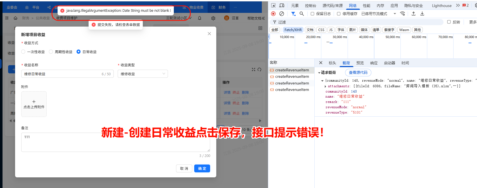The image size is (477, 188).
Task: Click 收益名称 input field
Action: point(67,74)
